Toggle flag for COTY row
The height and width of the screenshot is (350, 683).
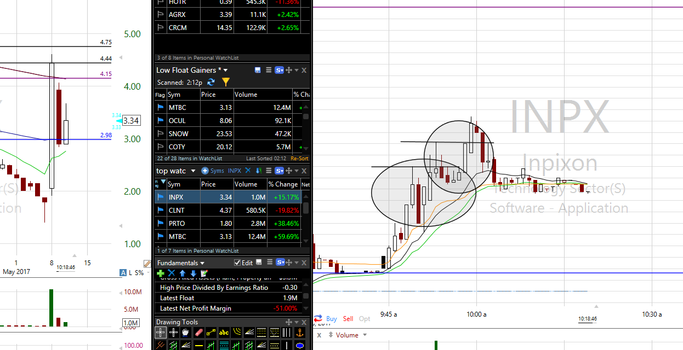161,147
